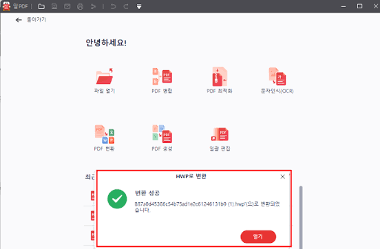Close the HWP로 변환 dialog
The height and width of the screenshot is (249, 380).
[x=282, y=177]
